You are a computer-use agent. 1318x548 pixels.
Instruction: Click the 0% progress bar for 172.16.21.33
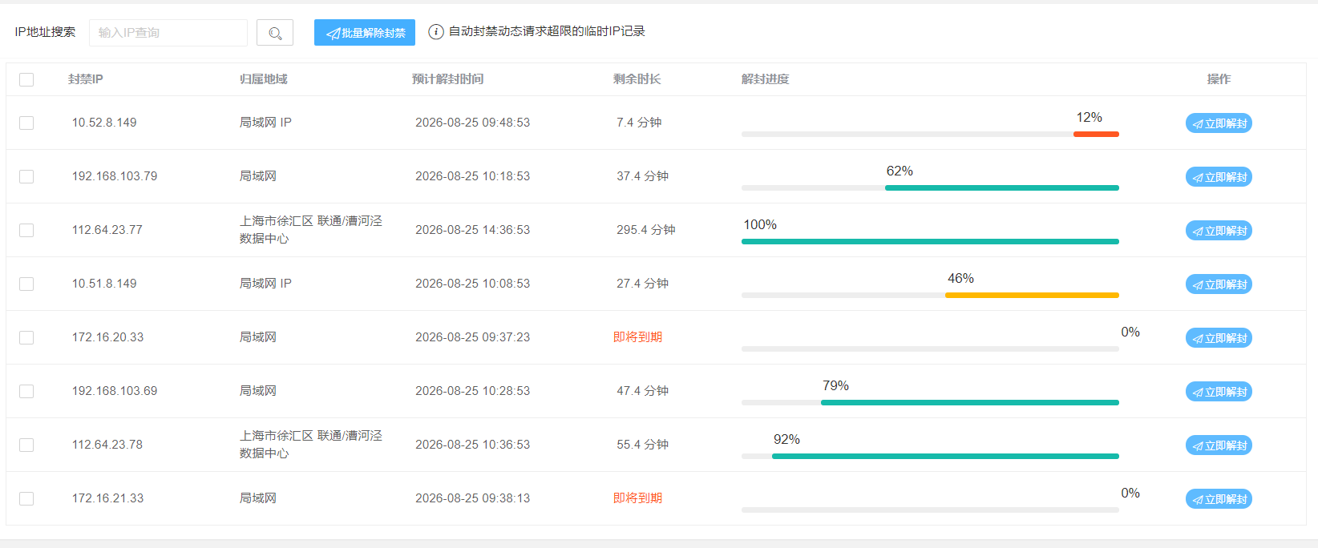coord(930,510)
